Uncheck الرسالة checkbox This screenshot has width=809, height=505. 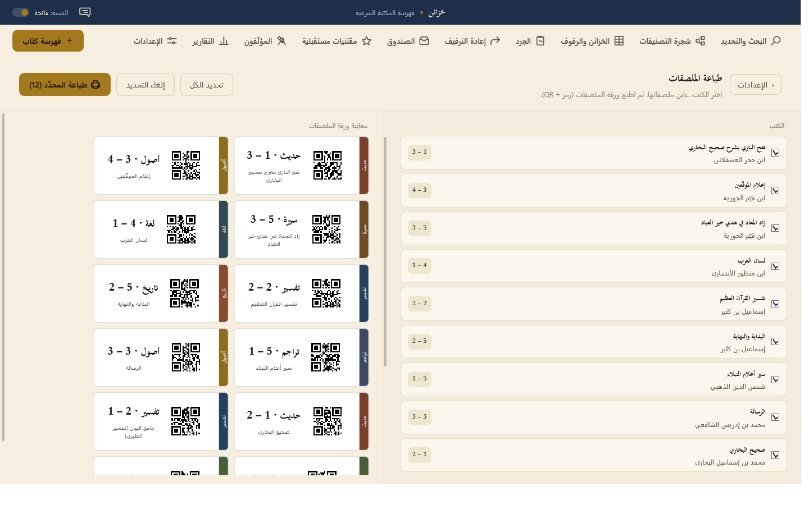click(775, 417)
